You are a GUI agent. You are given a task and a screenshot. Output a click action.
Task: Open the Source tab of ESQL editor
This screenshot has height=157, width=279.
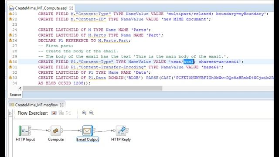click(15, 95)
